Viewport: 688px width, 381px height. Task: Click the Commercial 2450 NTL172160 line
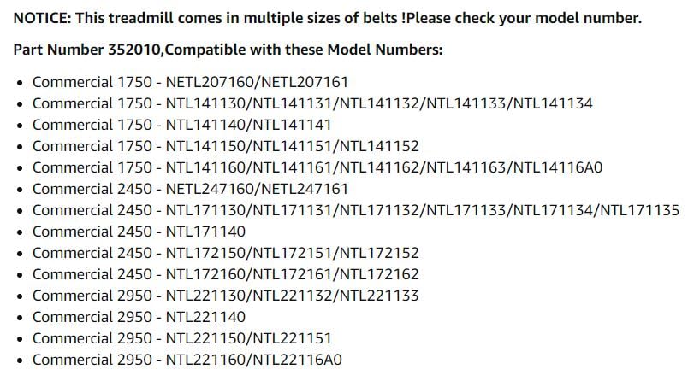226,274
